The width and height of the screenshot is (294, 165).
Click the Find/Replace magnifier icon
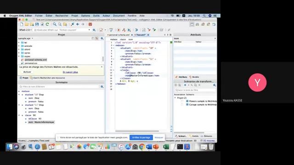pyautogui.click(x=55, y=24)
